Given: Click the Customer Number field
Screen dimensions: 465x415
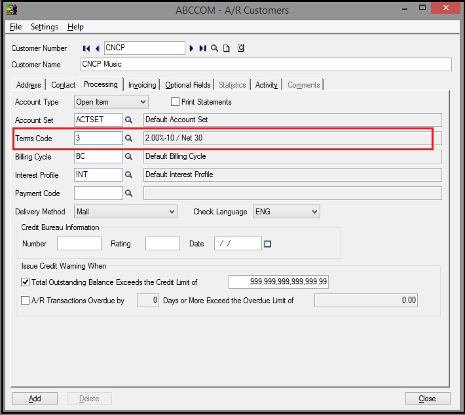Looking at the screenshot, I should click(x=145, y=48).
